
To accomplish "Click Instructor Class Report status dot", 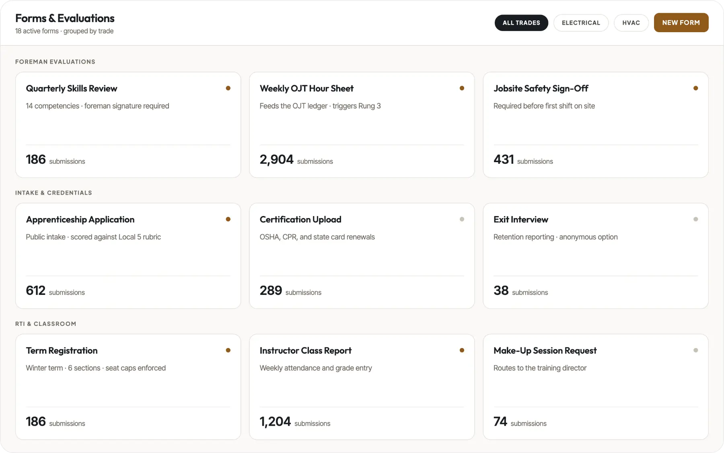I will coord(462,350).
